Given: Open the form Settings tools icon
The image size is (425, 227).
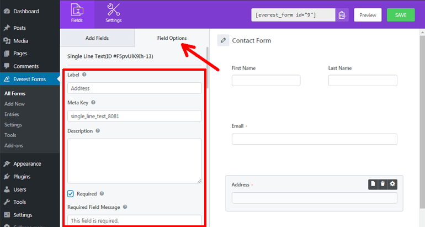Looking at the screenshot, I should [113, 9].
